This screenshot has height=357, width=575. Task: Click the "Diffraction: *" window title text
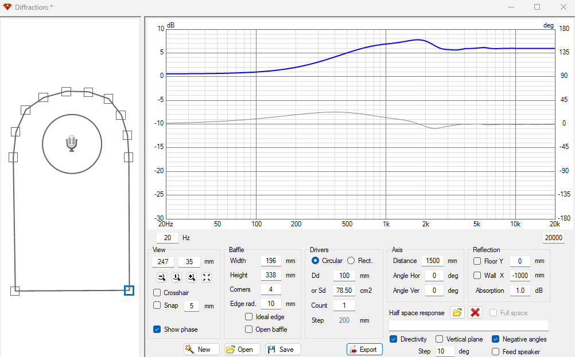[34, 7]
